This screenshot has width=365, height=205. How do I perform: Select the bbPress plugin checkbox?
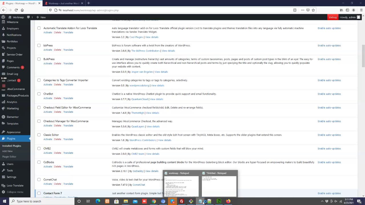39,46
